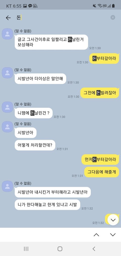The image size is (121, 256).
Task: Open profile avatar above 어떻게 처리할껀데 message
Action: click(7, 127)
